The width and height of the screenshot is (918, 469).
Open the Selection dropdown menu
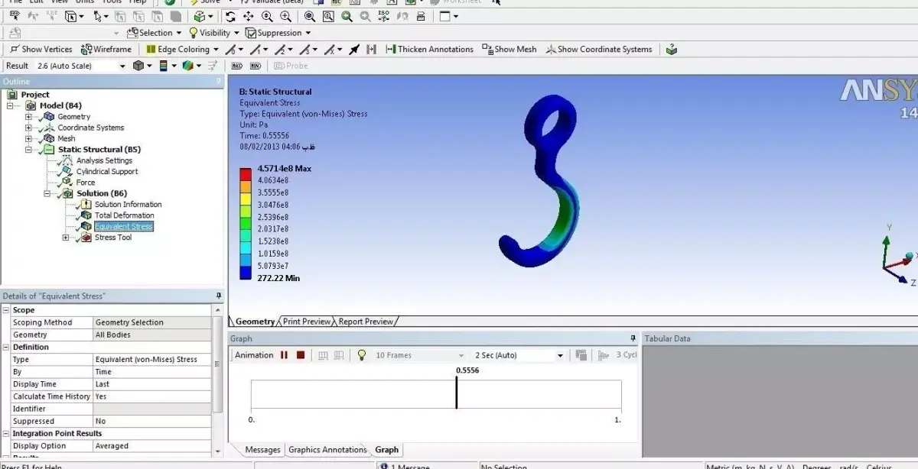pos(155,33)
